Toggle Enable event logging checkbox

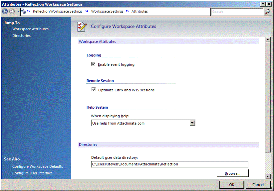click(x=93, y=64)
